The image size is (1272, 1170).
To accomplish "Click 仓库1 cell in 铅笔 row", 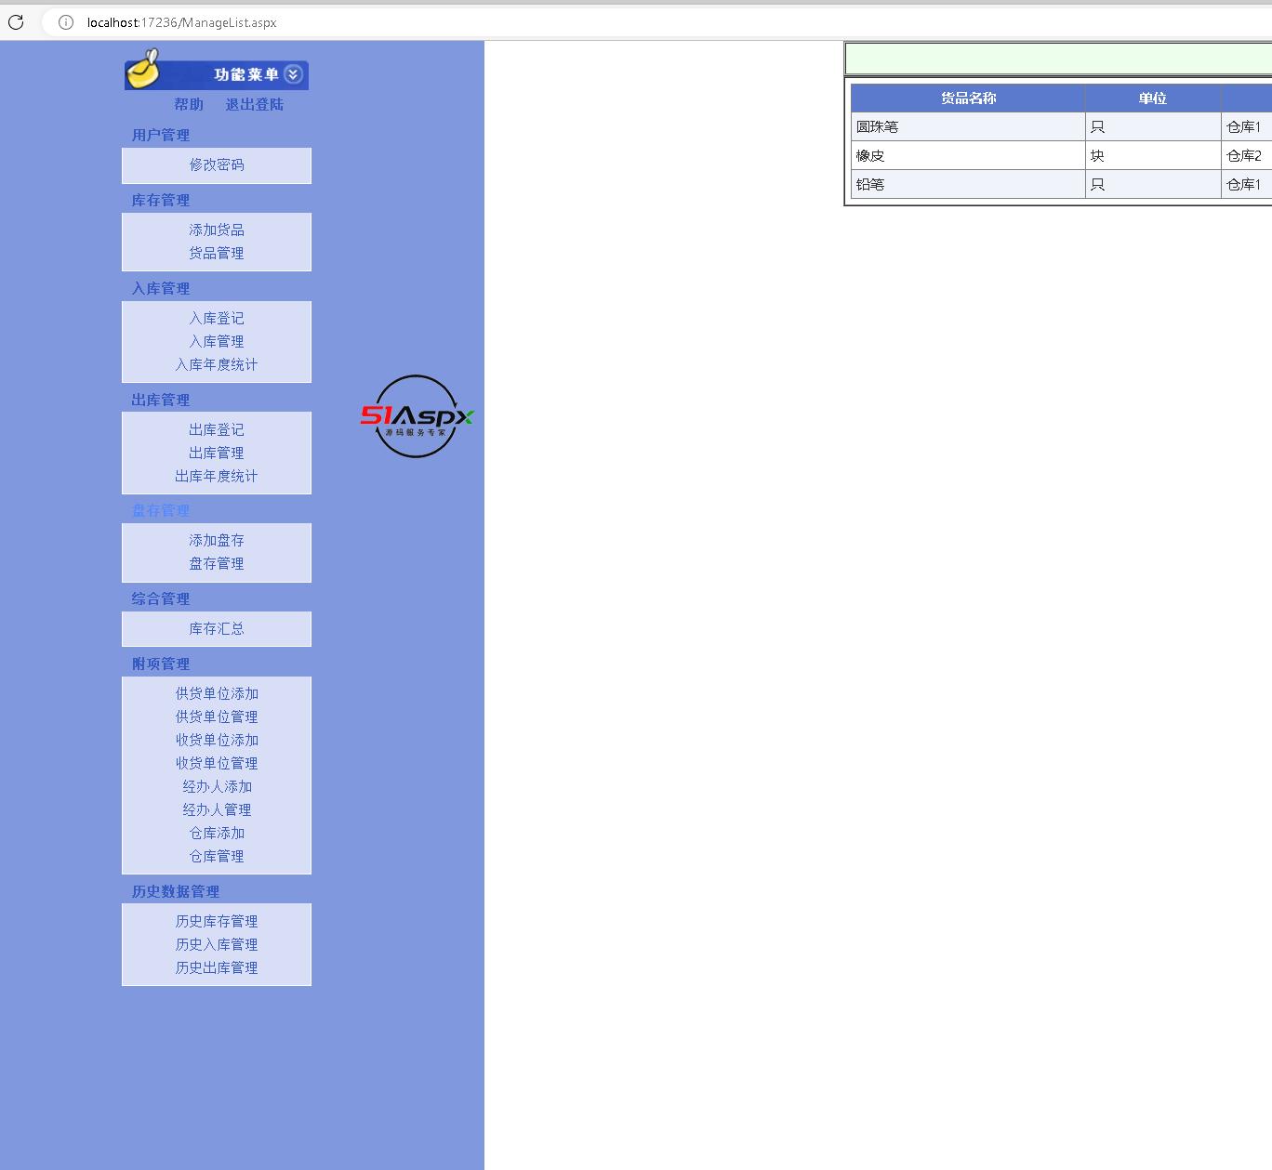I will [x=1247, y=184].
